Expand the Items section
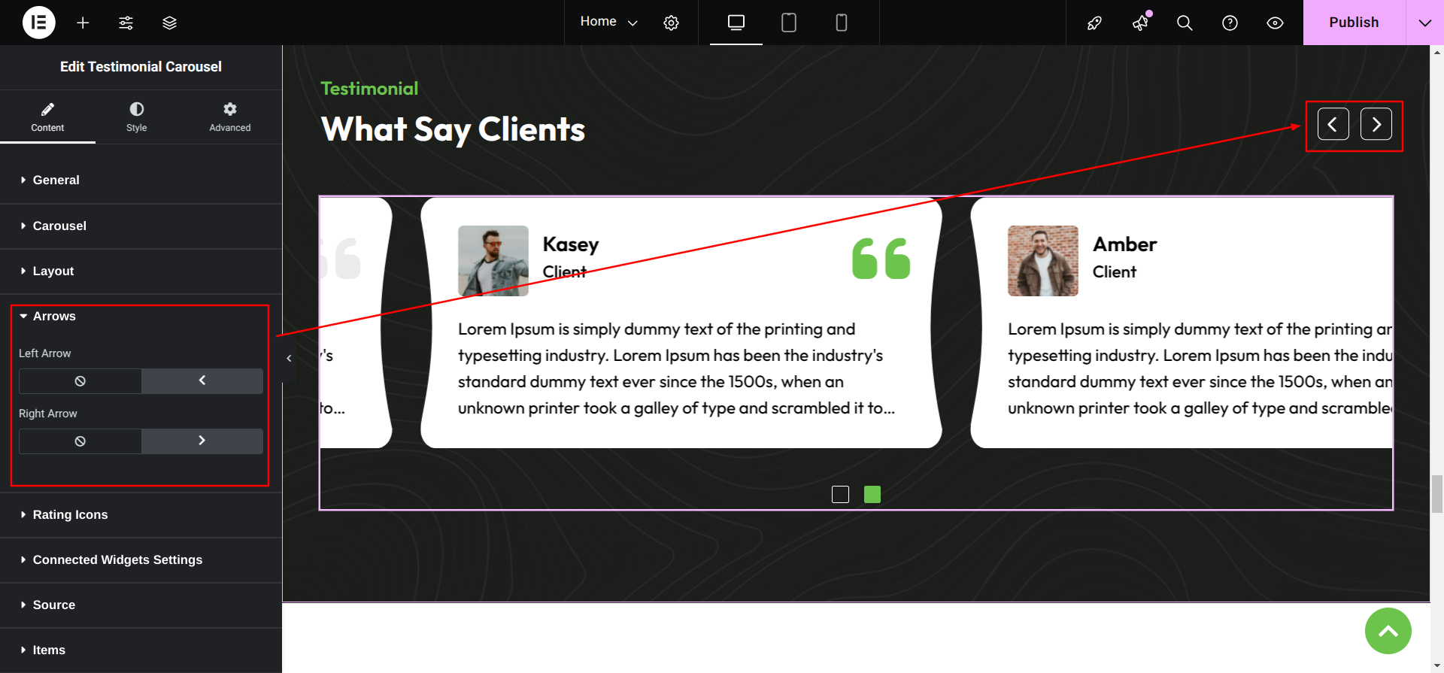 (141, 650)
